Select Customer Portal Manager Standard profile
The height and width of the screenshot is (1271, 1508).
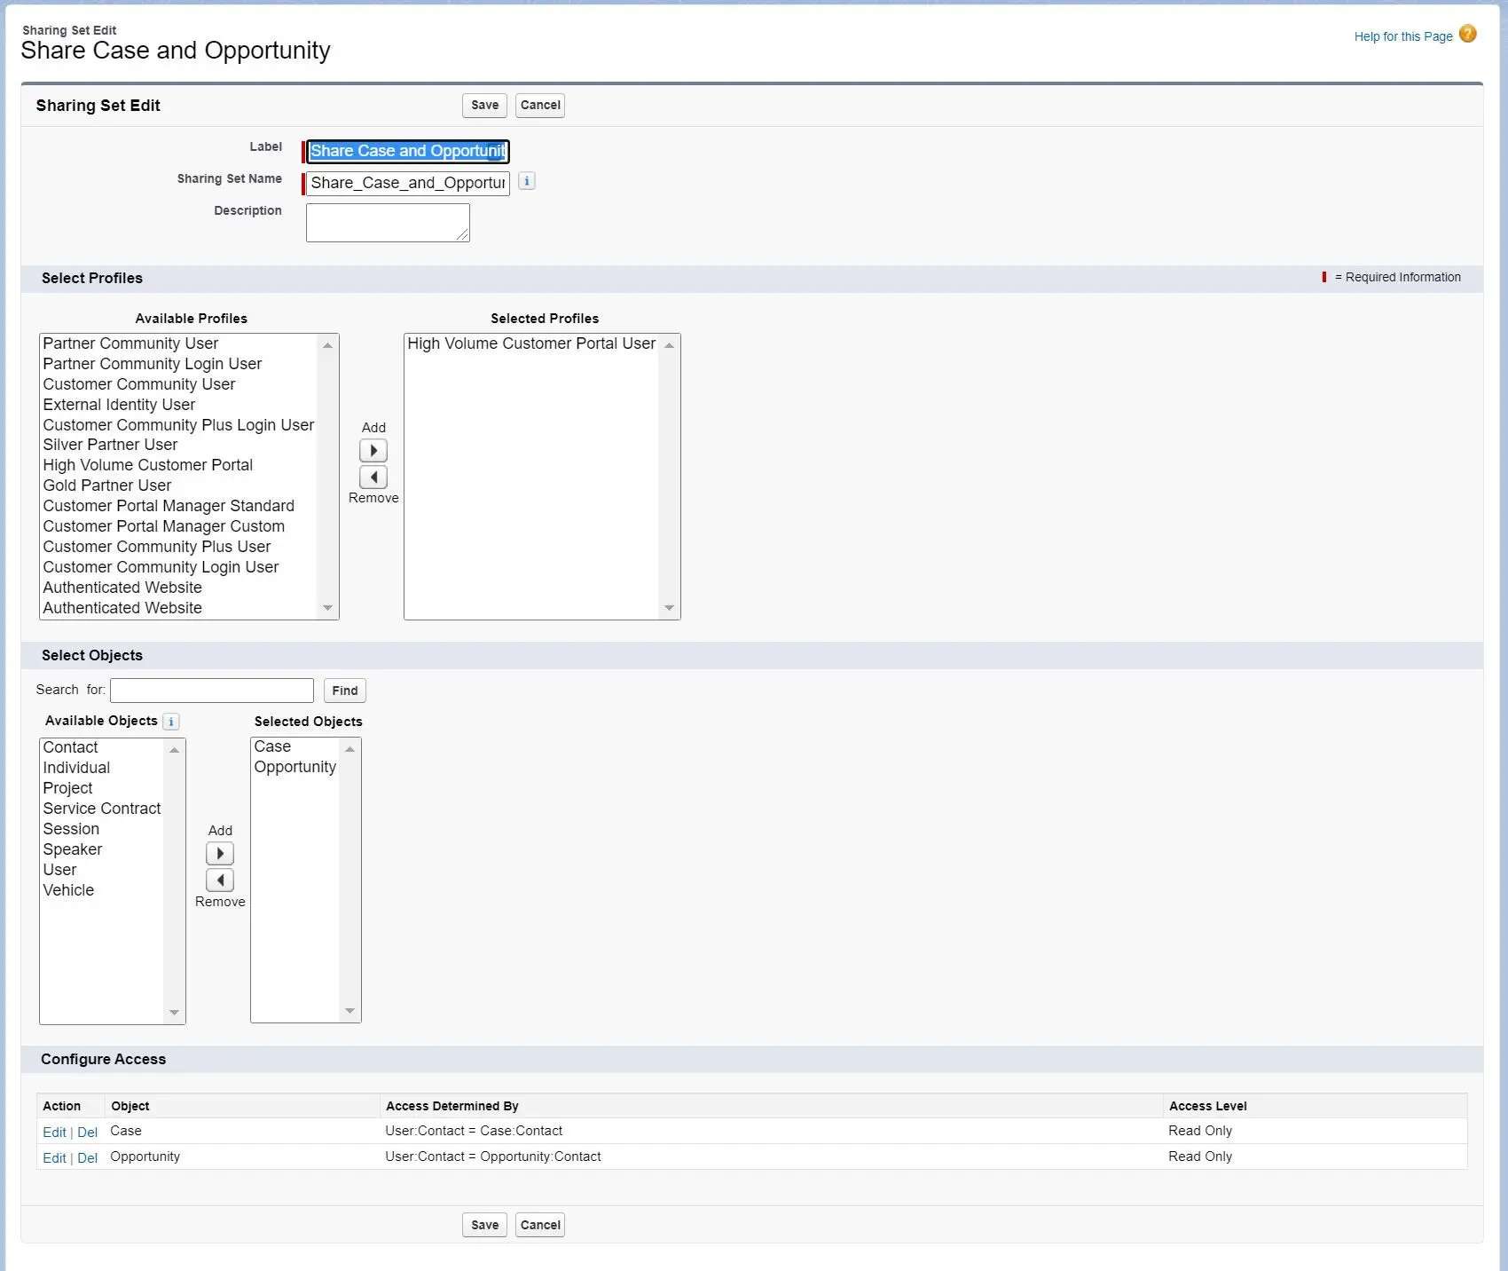tap(178, 506)
